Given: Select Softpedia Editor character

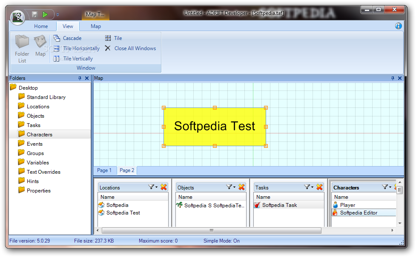Looking at the screenshot, I should [364, 213].
